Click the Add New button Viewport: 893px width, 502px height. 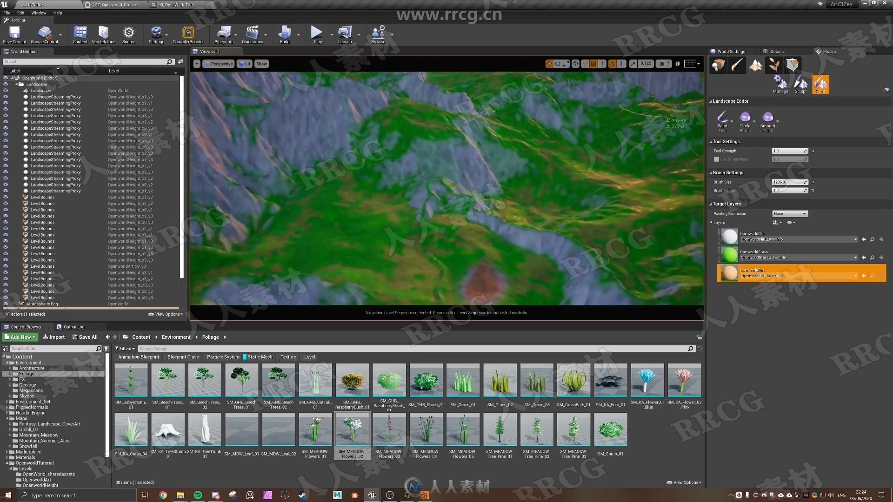(20, 337)
